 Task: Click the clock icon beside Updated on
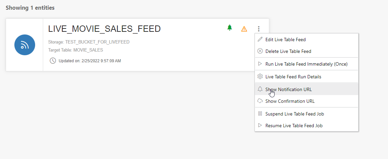tap(53, 61)
